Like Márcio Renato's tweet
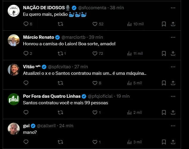 [x=95, y=53]
